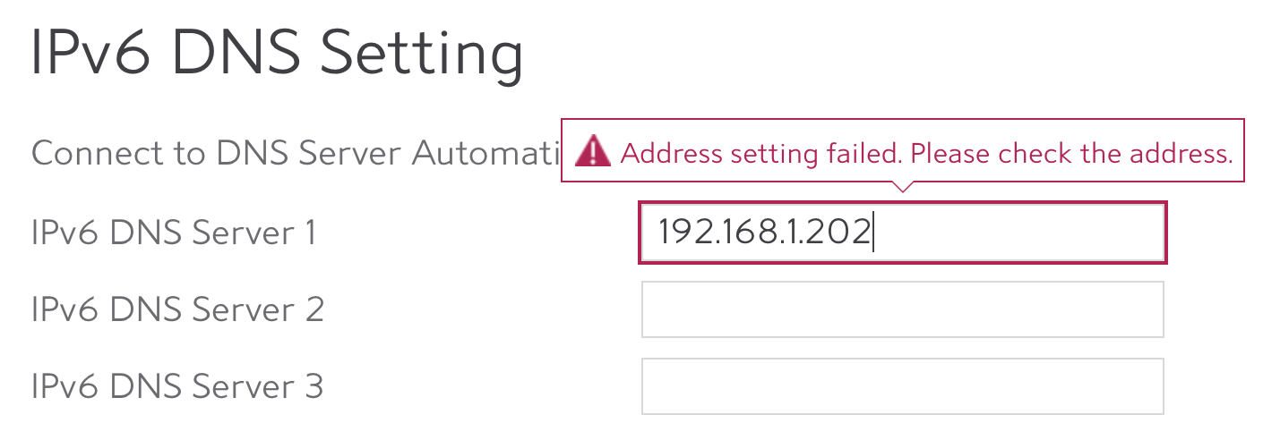Focus the empty IPv6 DNS Server 2 field
Screen dimensions: 1263x440
(902, 309)
